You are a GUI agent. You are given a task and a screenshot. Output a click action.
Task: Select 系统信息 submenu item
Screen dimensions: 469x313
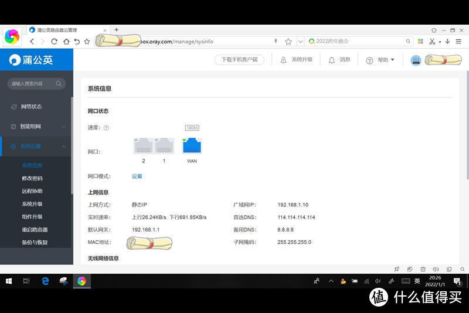(32, 165)
